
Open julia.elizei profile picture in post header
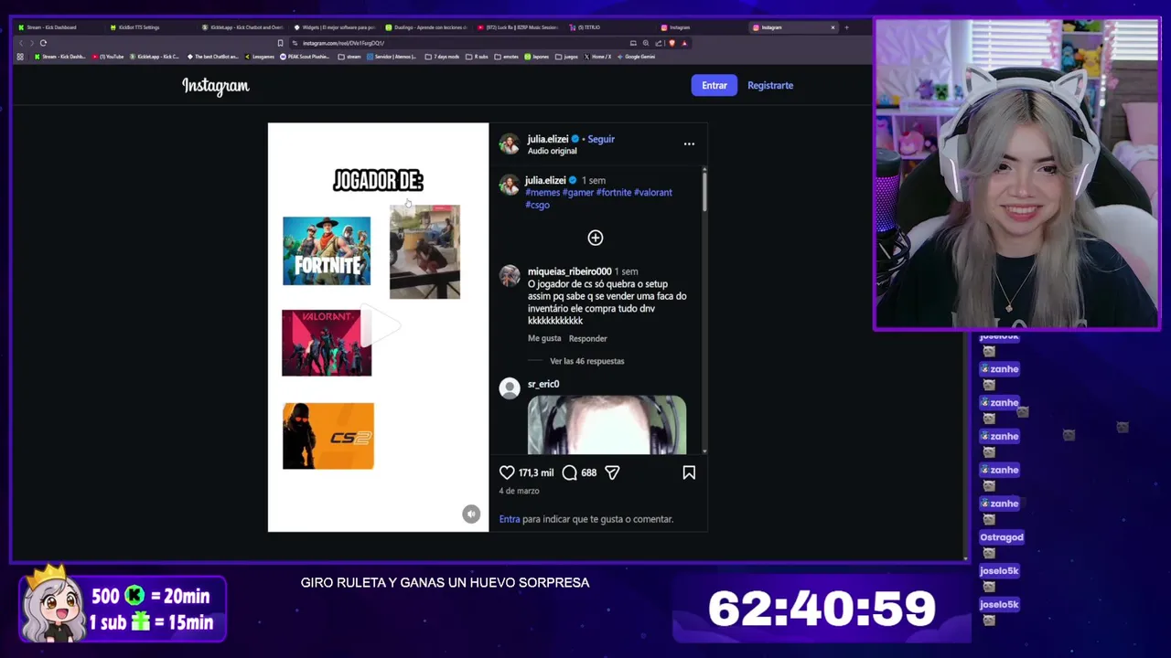(x=510, y=144)
